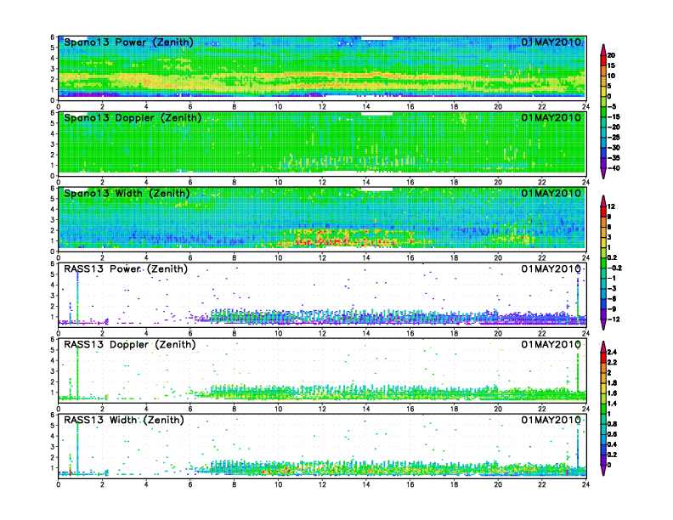The height and width of the screenshot is (520, 673).
Task: Click hour 6 tick under Spano13 Width panel
Action: (190, 257)
